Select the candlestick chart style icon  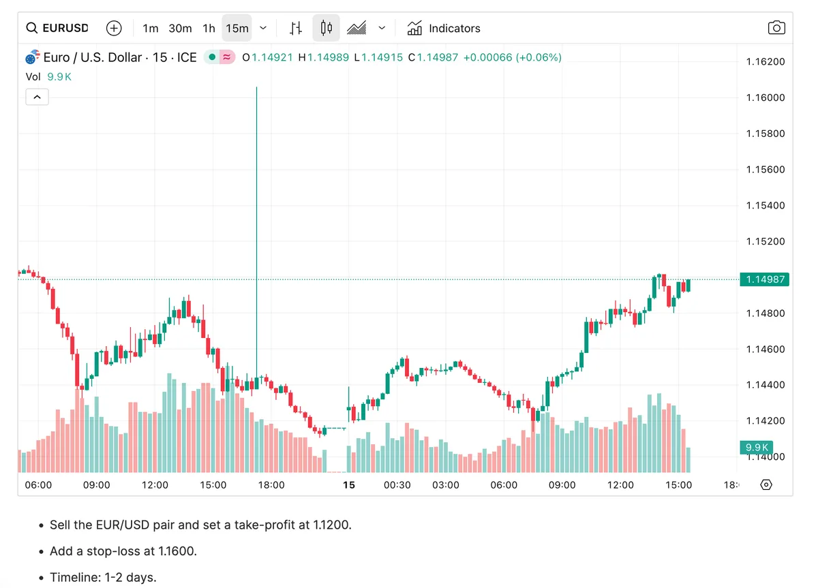[325, 28]
